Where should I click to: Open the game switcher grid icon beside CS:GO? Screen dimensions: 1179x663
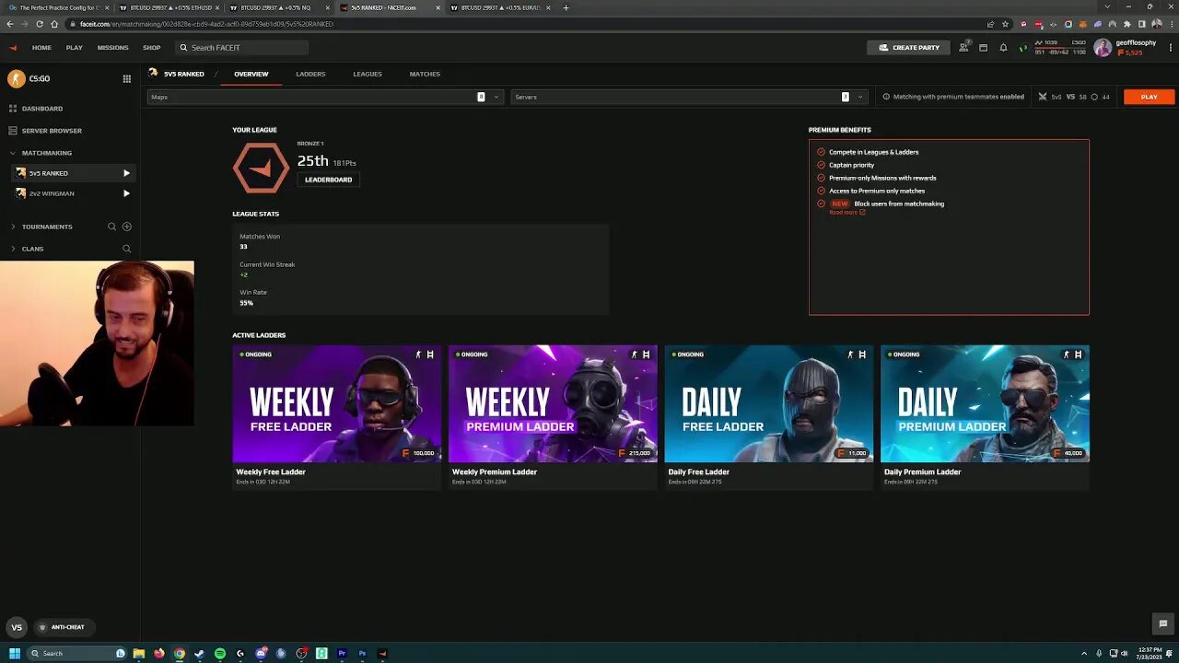(x=127, y=78)
